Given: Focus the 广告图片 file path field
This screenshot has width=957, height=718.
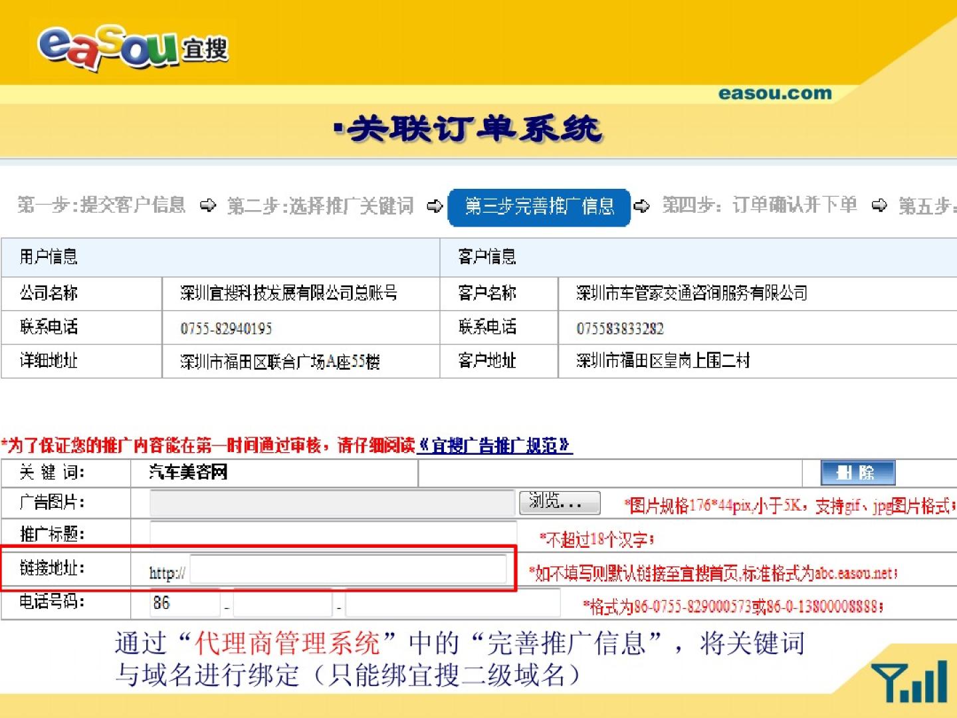Looking at the screenshot, I should (x=332, y=503).
